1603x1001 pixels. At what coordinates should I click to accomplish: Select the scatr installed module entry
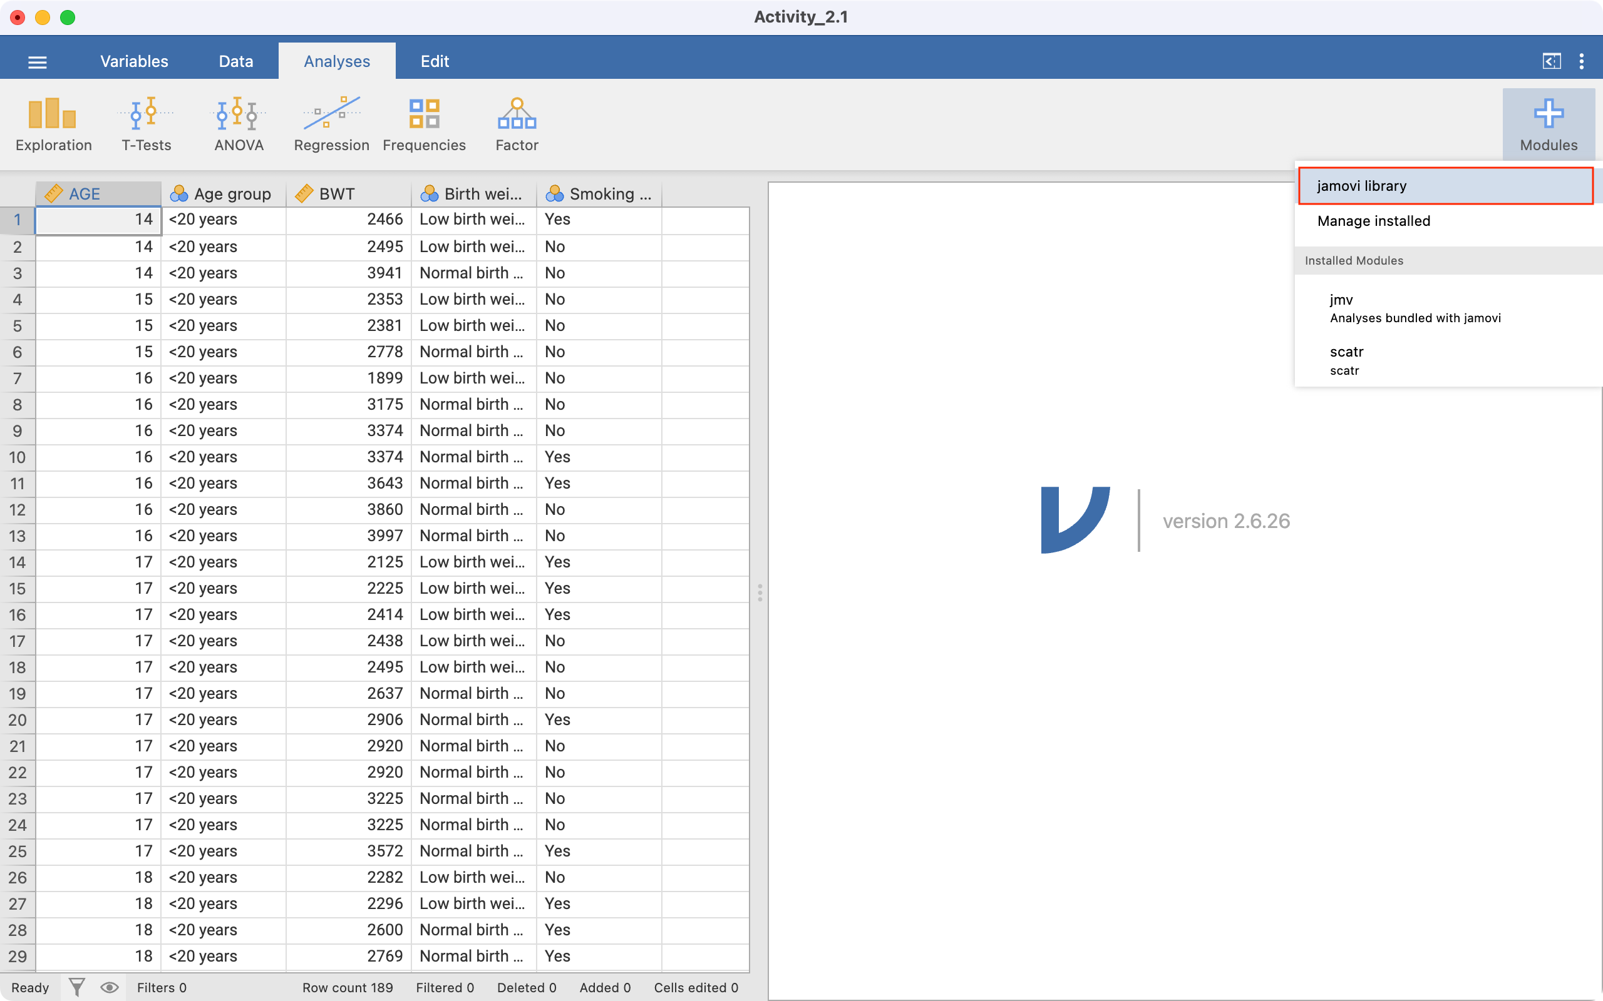point(1346,360)
